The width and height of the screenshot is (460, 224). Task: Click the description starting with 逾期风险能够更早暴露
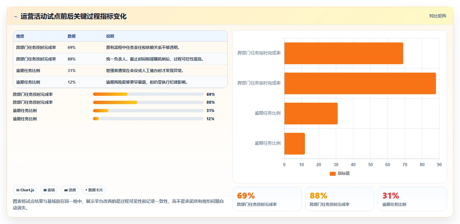[x=147, y=82]
